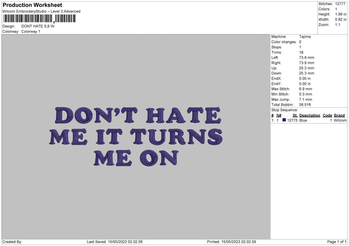The width and height of the screenshot is (349, 246).
Task: Click the embroidered text design preview
Action: point(136,136)
